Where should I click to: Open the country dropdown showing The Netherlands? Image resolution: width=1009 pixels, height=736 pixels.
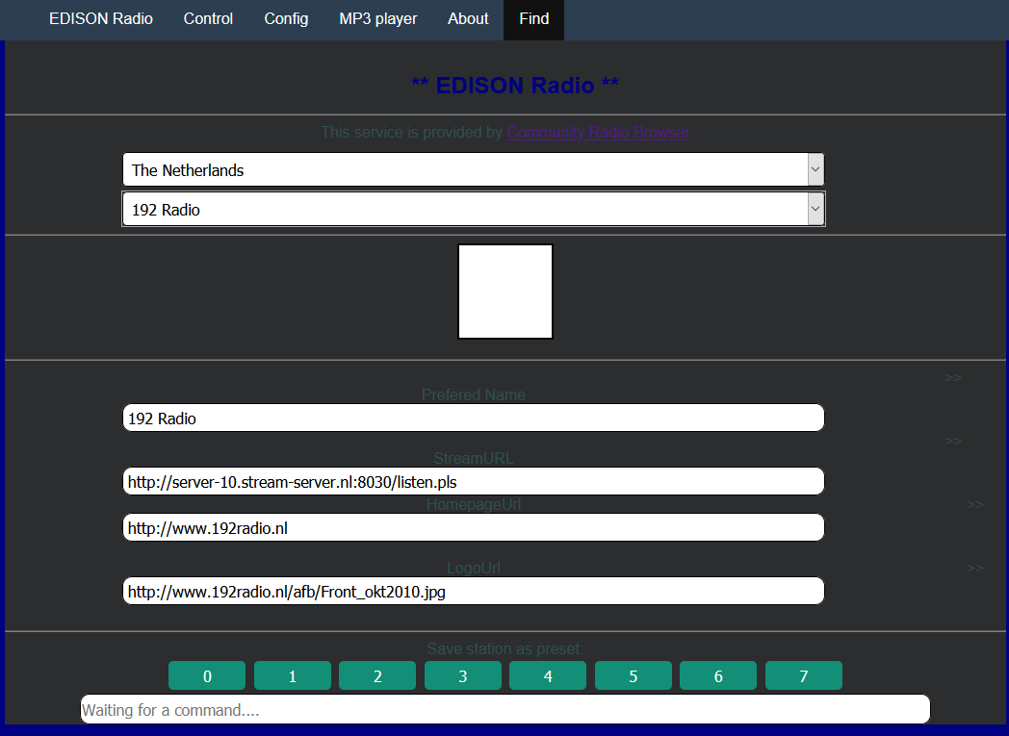(474, 169)
